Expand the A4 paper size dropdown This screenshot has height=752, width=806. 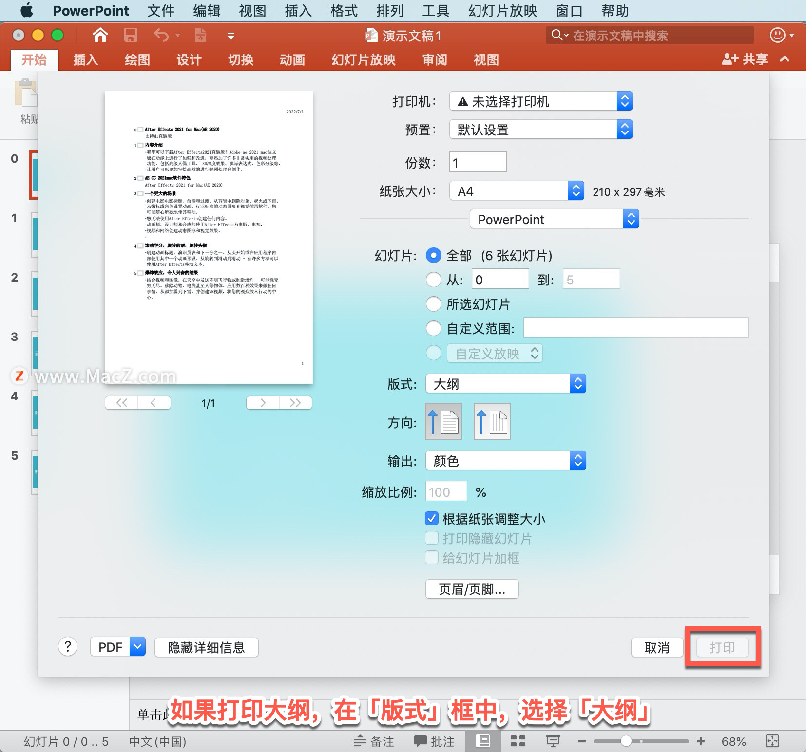click(x=517, y=191)
